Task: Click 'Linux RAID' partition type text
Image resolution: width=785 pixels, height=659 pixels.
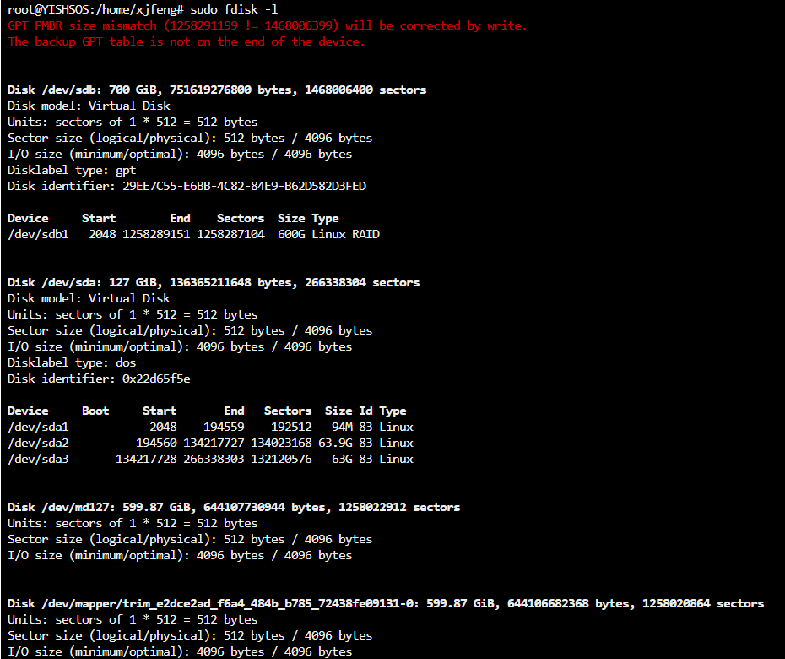Action: [x=345, y=235]
